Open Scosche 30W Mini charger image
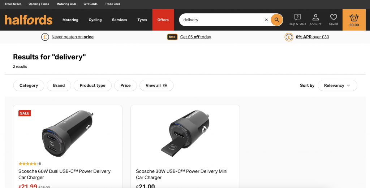This screenshot has height=188, width=370. click(x=185, y=133)
